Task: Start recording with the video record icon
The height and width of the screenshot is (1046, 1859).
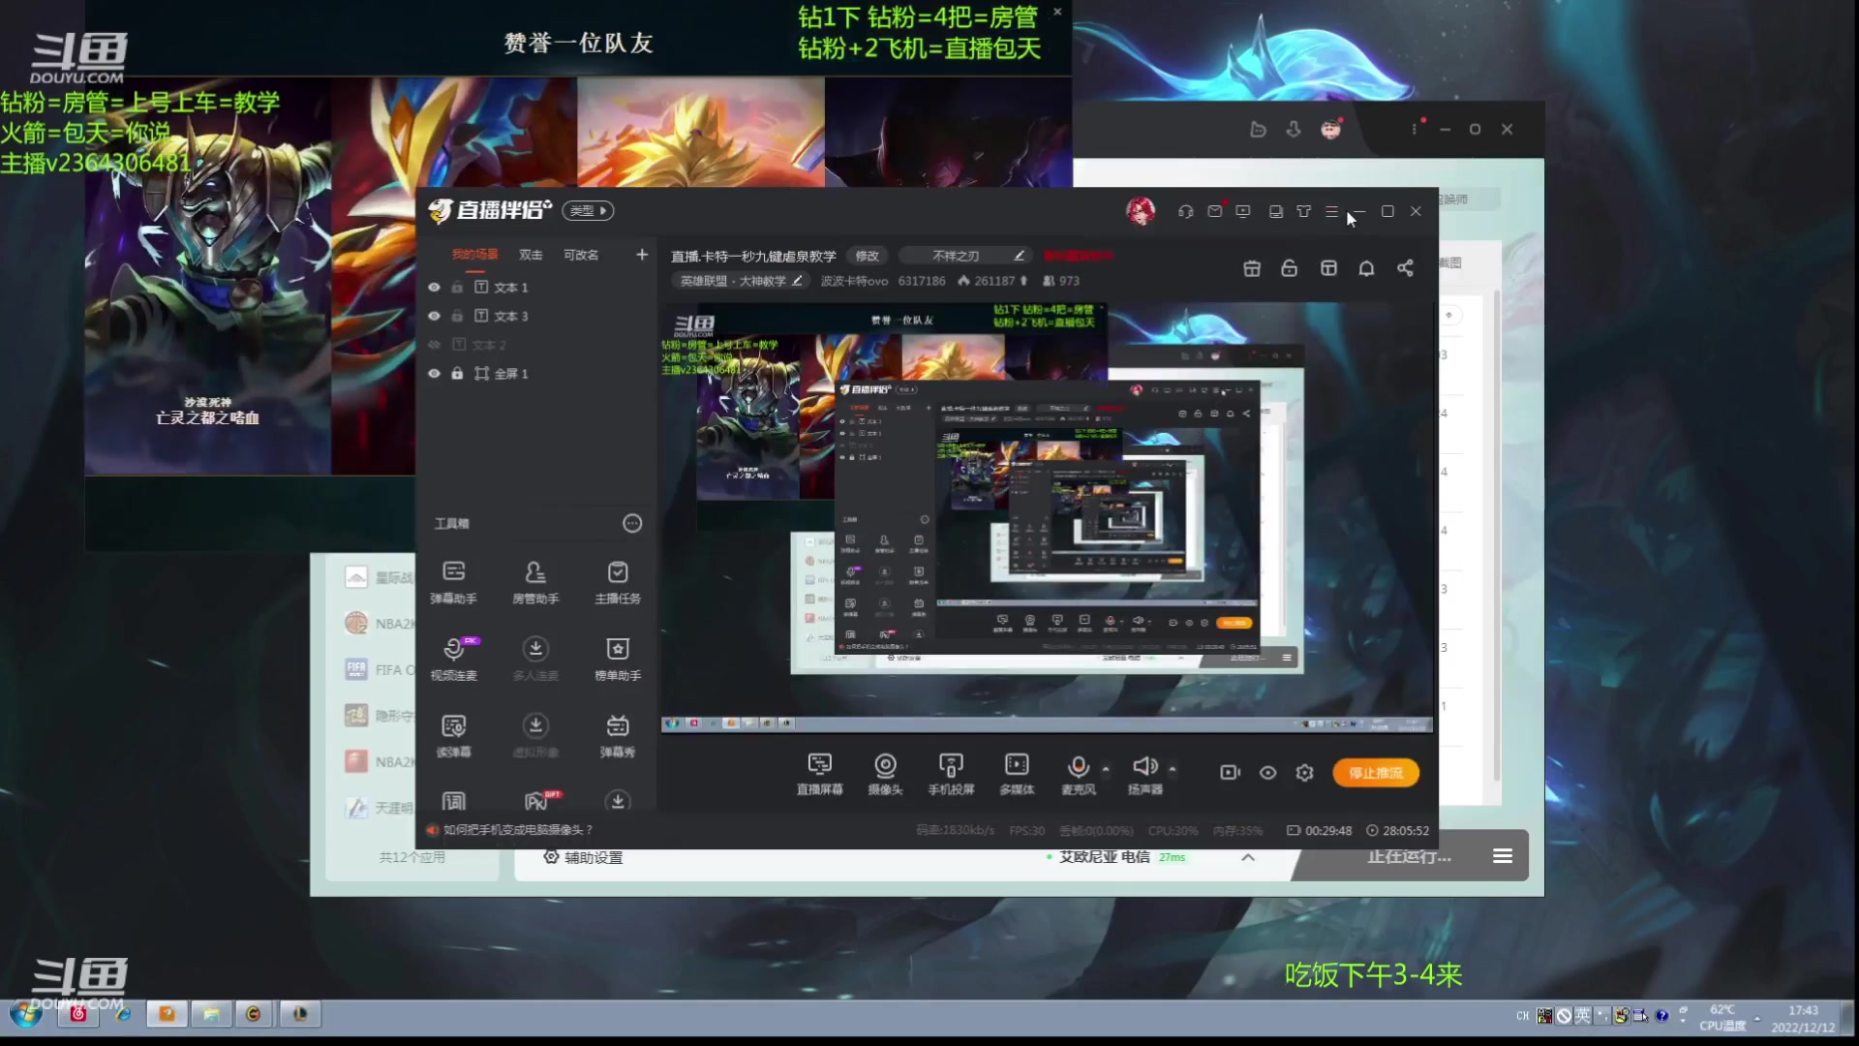Action: pyautogui.click(x=1230, y=772)
